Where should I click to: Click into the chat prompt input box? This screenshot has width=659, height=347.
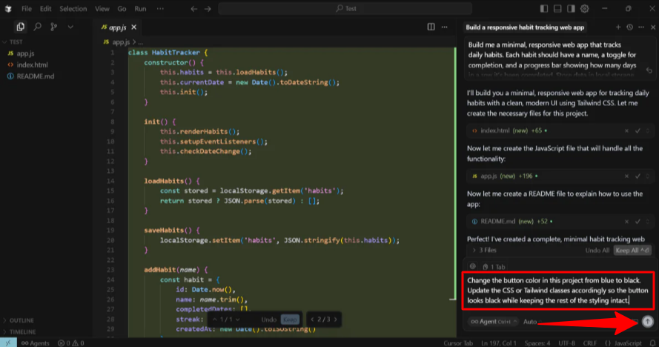coord(556,290)
